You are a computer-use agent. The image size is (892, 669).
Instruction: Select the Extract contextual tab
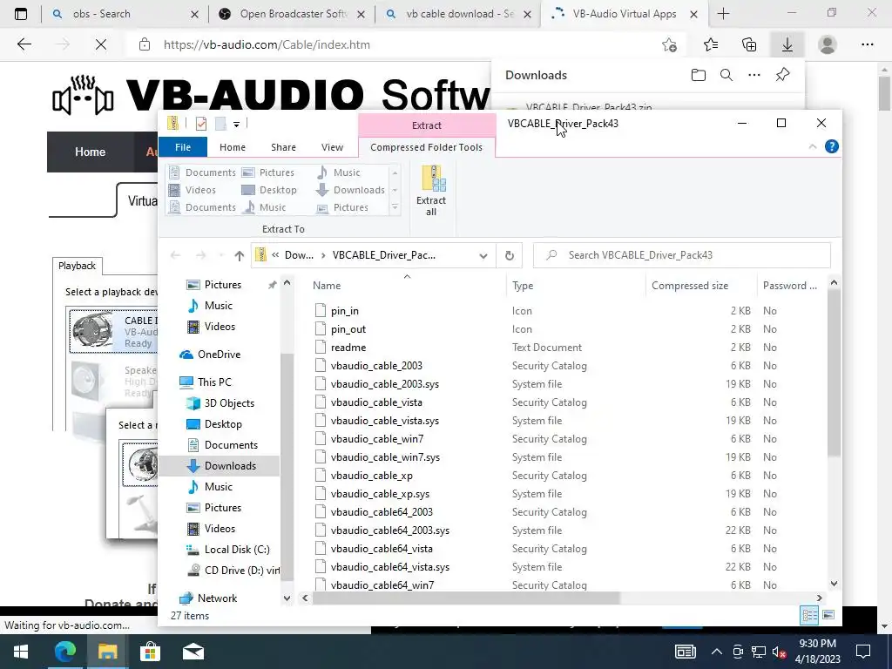(x=427, y=125)
